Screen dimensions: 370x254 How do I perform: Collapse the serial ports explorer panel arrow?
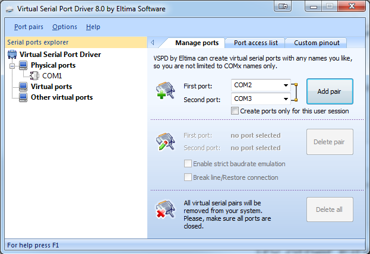pos(153,43)
